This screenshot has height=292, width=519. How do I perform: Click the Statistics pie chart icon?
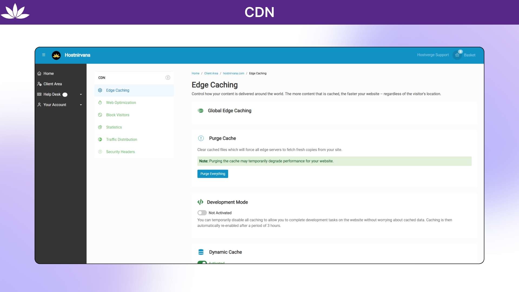click(100, 127)
